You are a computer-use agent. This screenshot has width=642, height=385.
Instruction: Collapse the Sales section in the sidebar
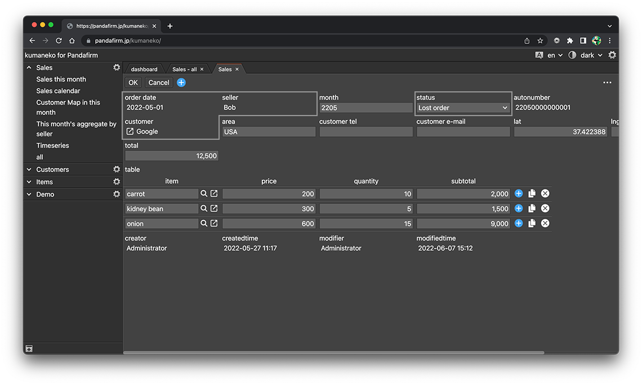point(29,67)
